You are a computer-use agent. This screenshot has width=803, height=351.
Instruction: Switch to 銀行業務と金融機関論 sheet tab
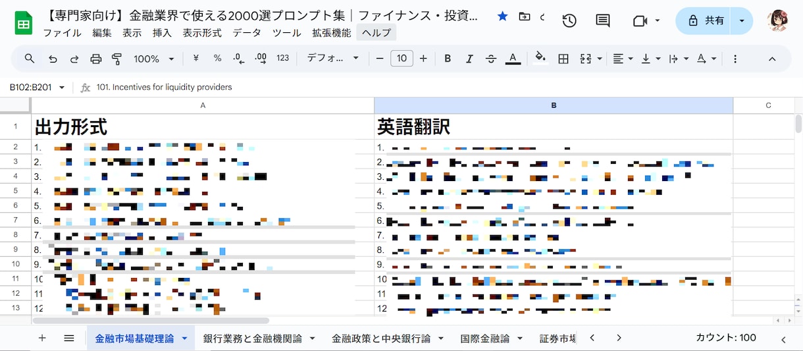[x=253, y=338]
